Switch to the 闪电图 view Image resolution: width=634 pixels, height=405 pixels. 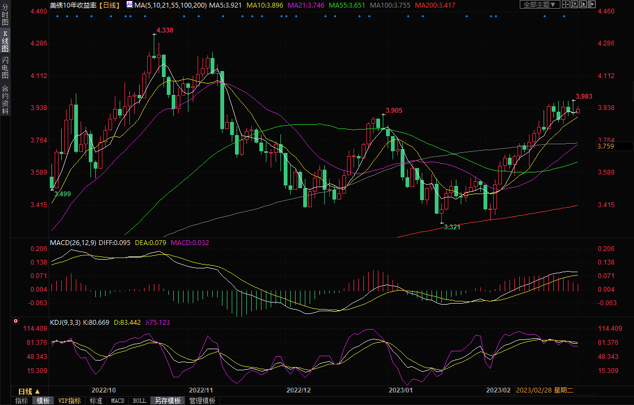pyautogui.click(x=5, y=68)
